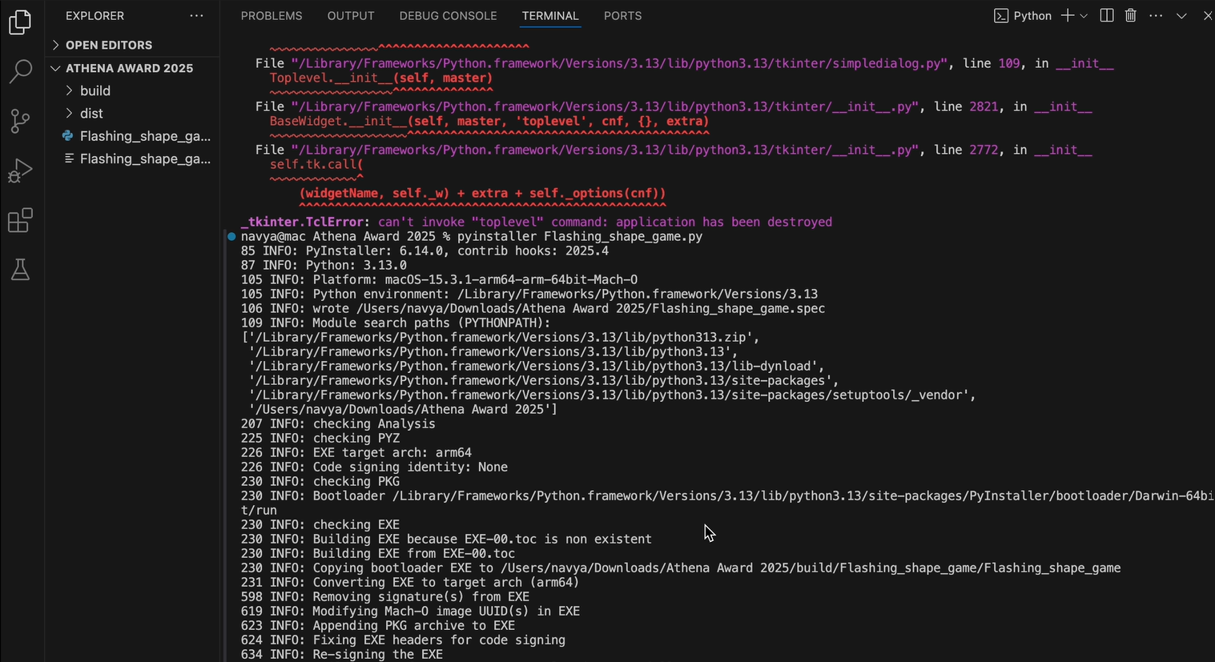Viewport: 1215px width, 662px height.
Task: Open Explorer more actions ellipsis
Action: (197, 16)
